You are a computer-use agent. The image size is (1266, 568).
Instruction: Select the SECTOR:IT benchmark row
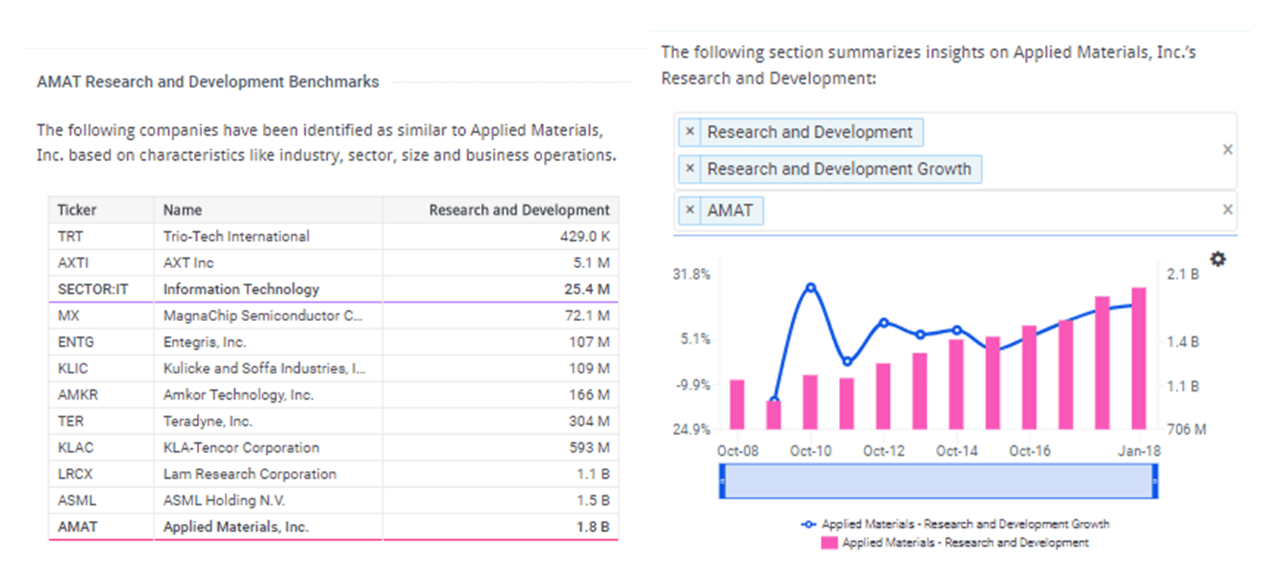click(93, 289)
